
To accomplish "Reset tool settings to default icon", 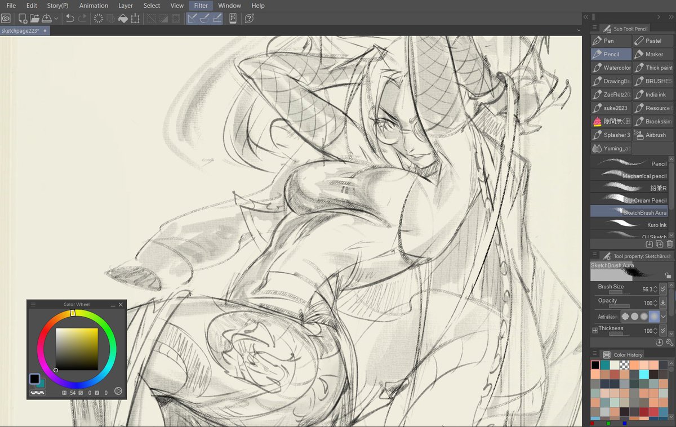I will (x=660, y=342).
